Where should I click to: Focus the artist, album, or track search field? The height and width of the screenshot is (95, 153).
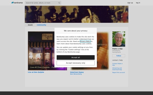[x=43, y=3]
